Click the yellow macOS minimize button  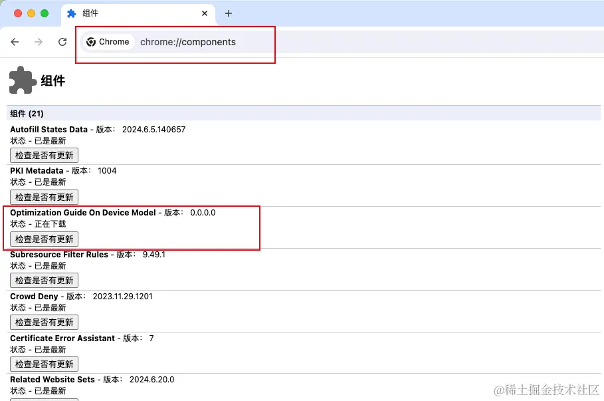click(31, 13)
